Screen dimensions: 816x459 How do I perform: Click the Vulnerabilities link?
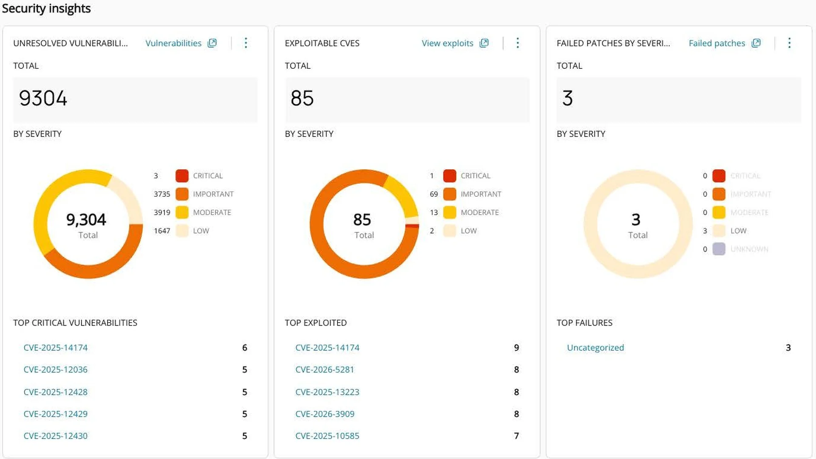point(173,43)
